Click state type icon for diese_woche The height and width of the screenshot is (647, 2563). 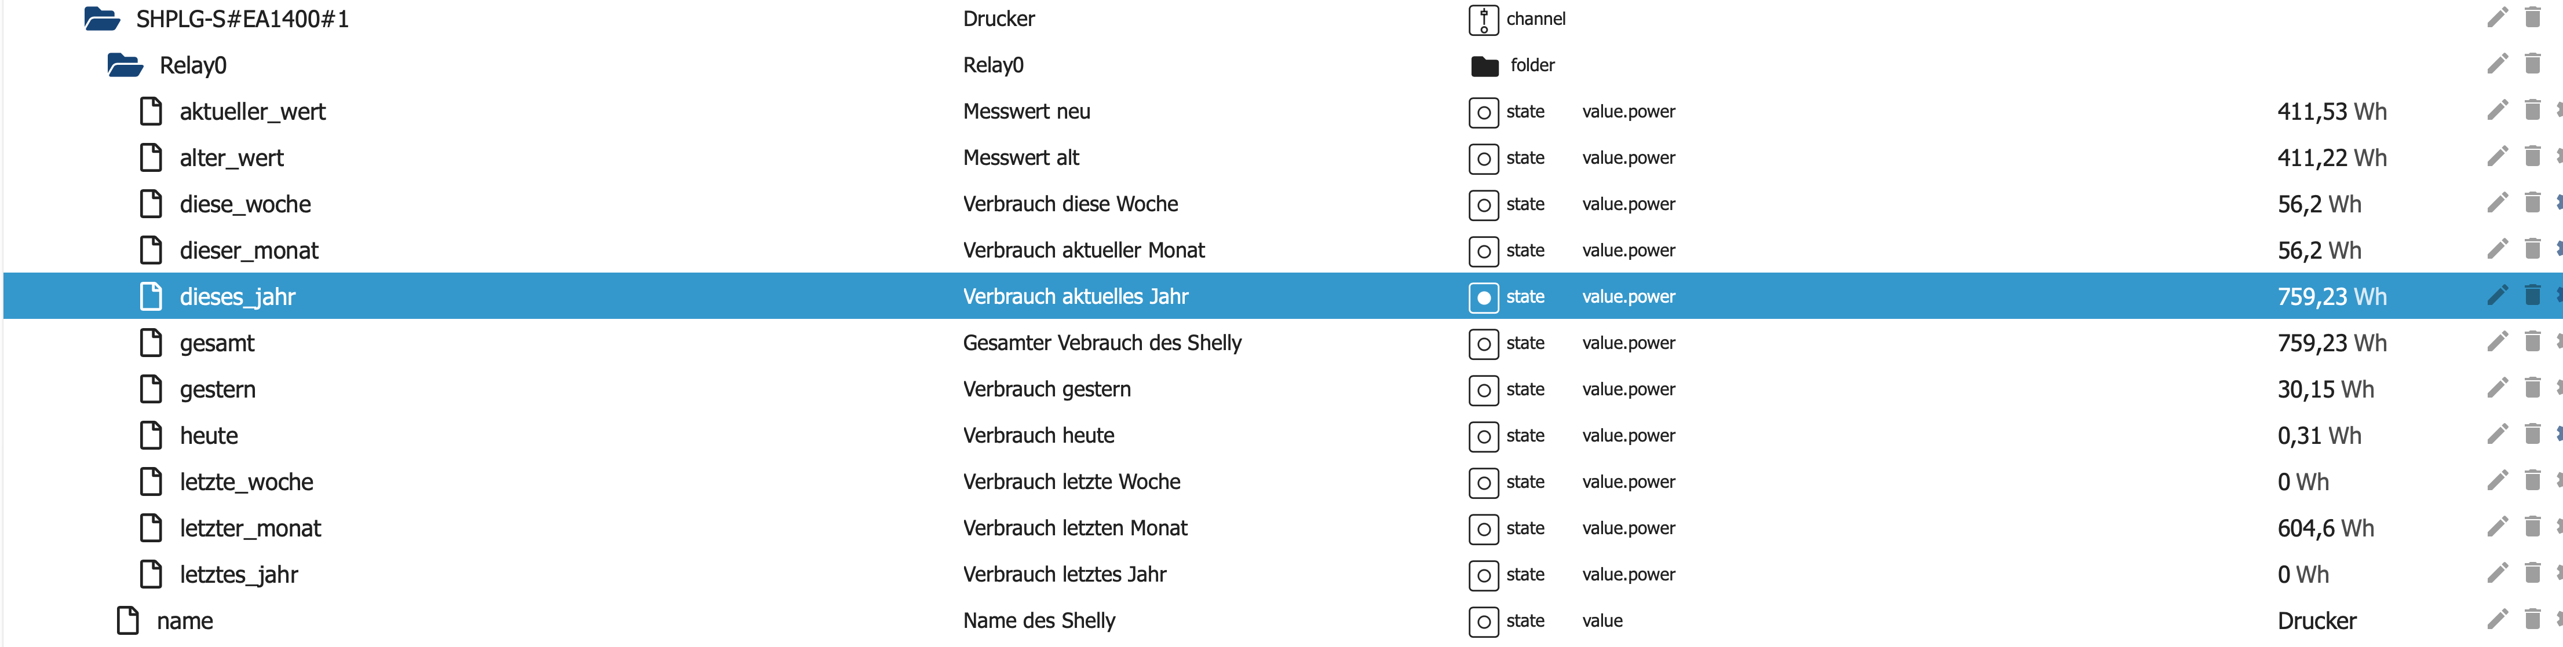[1483, 205]
